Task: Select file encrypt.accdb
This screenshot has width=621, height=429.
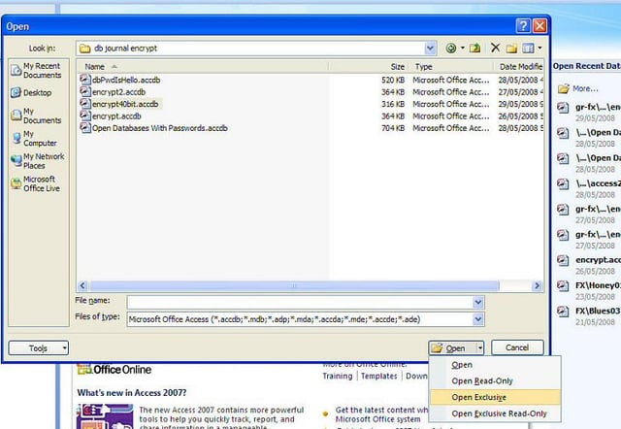Action: tap(116, 116)
